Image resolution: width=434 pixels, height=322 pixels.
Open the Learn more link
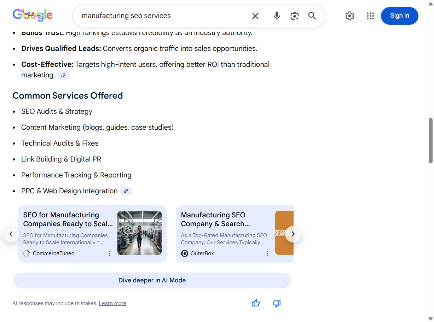tap(112, 303)
